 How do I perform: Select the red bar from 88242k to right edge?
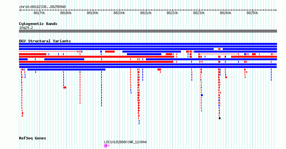254,57
